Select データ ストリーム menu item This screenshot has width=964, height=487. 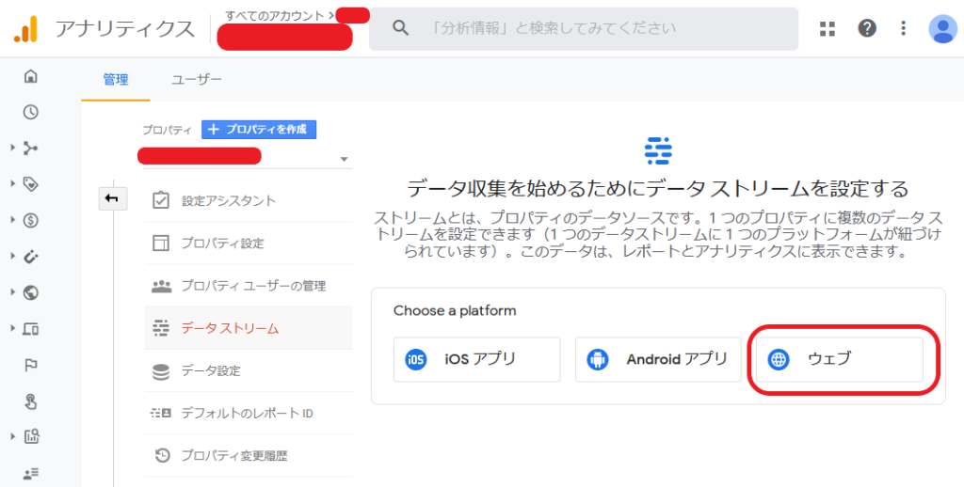coord(249,328)
